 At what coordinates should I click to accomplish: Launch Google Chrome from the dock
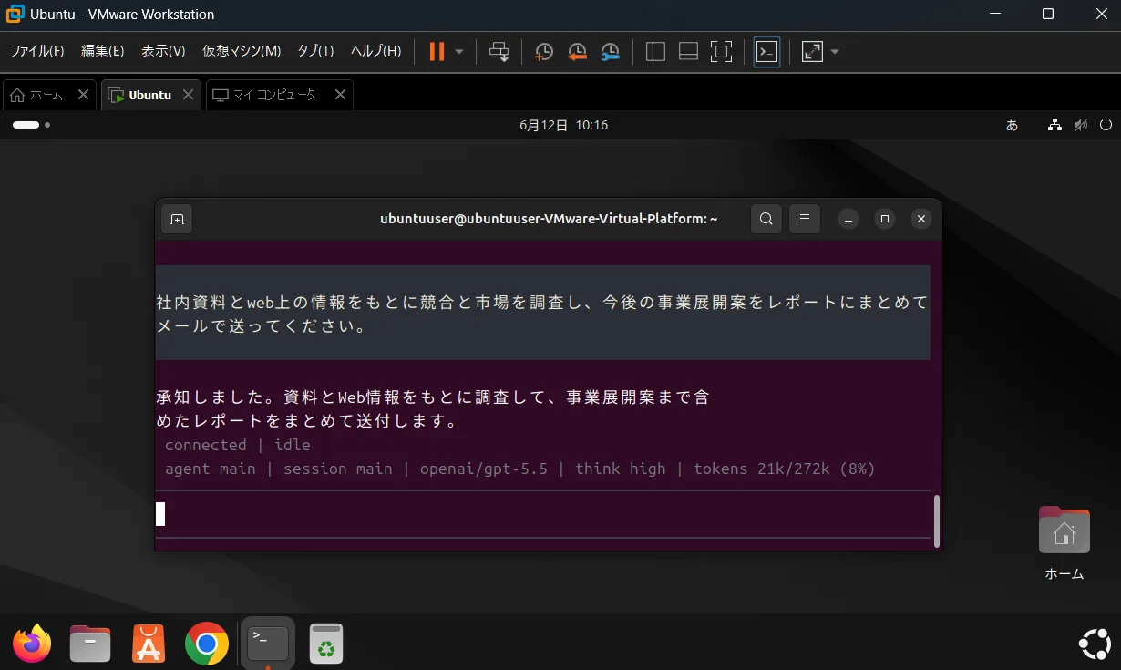pos(207,644)
